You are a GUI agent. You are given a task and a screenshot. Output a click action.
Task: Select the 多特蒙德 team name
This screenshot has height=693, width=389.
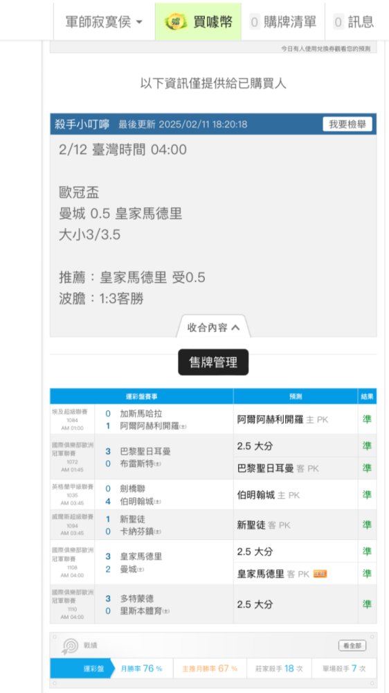tap(137, 599)
